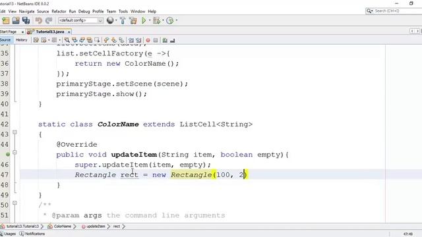Switch to Source view
This screenshot has height=237, width=422.
point(5,40)
